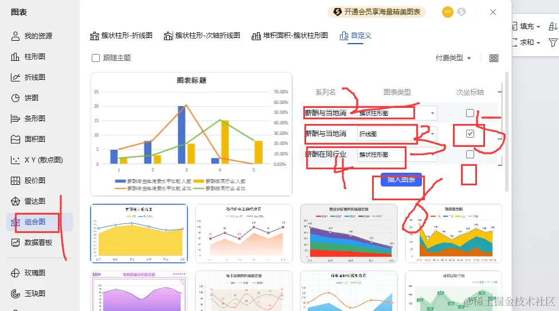Click the 系列名 column header

pyautogui.click(x=326, y=92)
